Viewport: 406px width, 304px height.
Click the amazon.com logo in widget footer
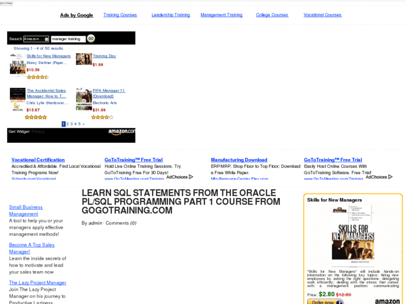(122, 132)
